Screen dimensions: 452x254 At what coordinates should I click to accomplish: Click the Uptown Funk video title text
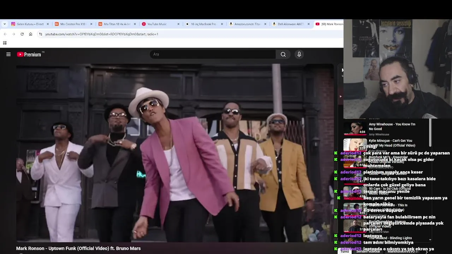coord(78,248)
